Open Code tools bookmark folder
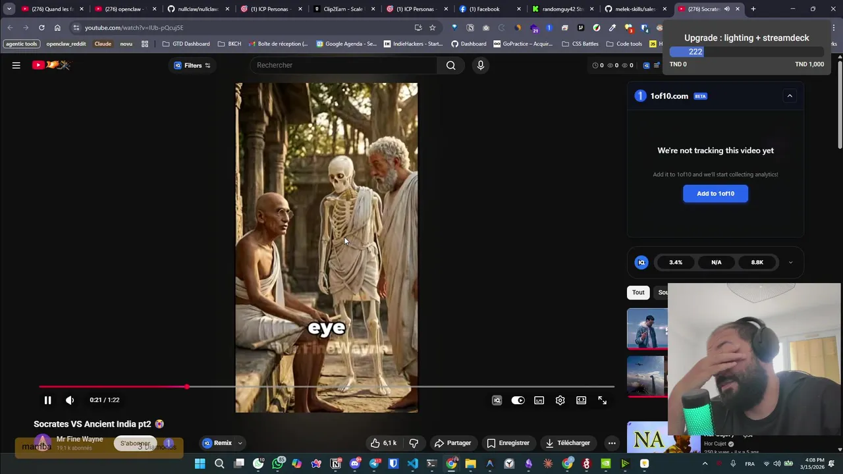This screenshot has height=474, width=843. [x=624, y=44]
